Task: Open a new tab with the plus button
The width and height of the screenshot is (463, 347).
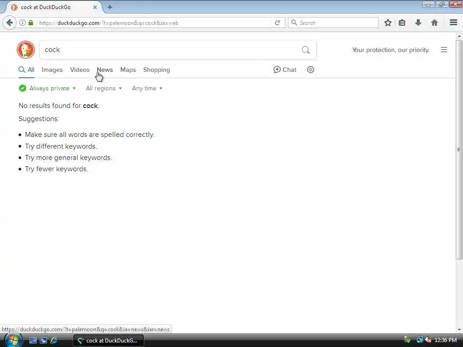Action: click(110, 7)
